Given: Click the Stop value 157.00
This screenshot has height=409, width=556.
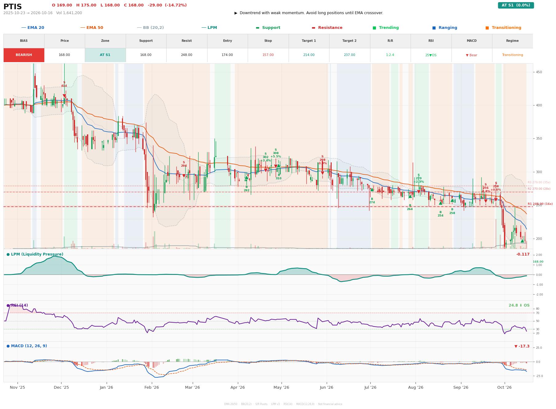Looking at the screenshot, I should pos(268,55).
